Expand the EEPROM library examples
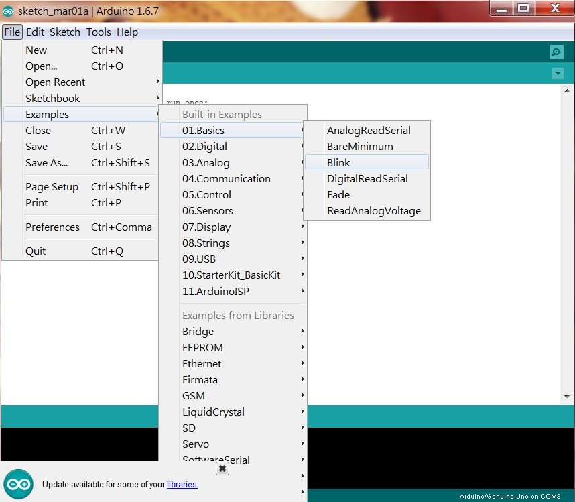 [x=233, y=348]
